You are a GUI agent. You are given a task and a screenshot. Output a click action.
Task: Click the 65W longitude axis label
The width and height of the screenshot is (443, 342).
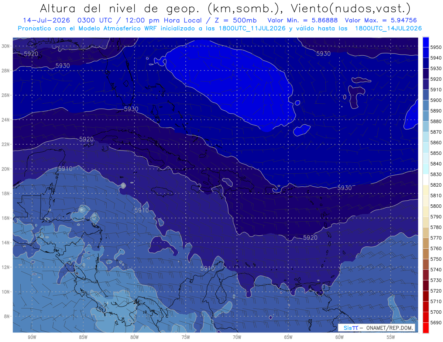click(288, 338)
